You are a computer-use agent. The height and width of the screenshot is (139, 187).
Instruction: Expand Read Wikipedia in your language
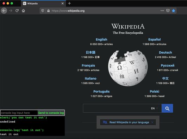click(x=128, y=122)
